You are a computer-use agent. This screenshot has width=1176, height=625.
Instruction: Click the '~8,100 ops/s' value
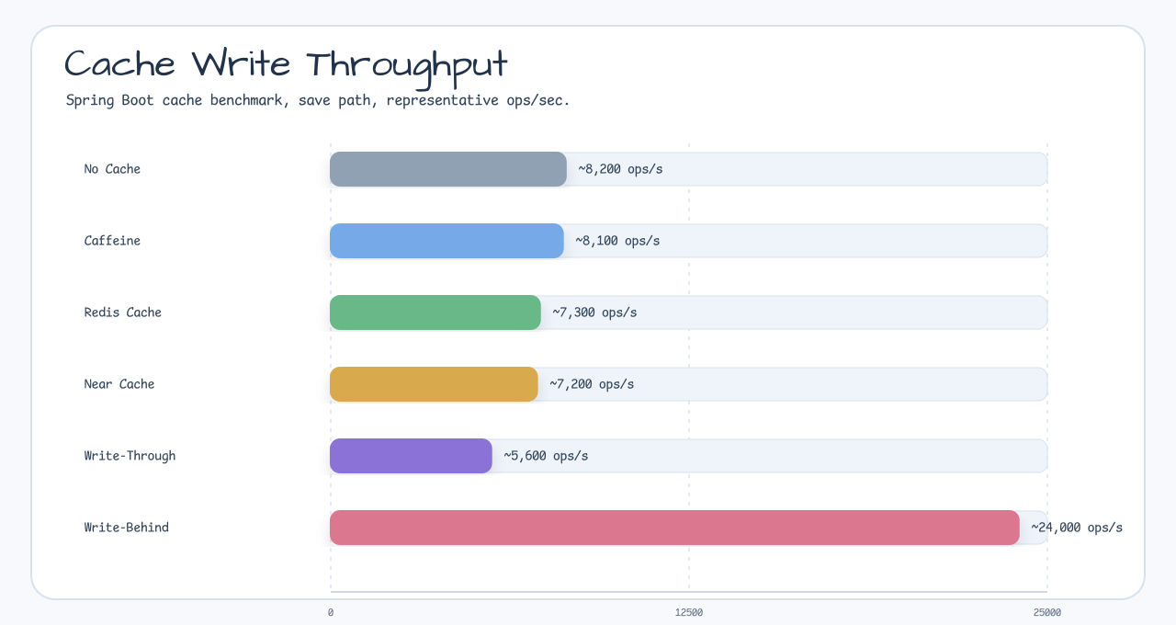pyautogui.click(x=617, y=241)
